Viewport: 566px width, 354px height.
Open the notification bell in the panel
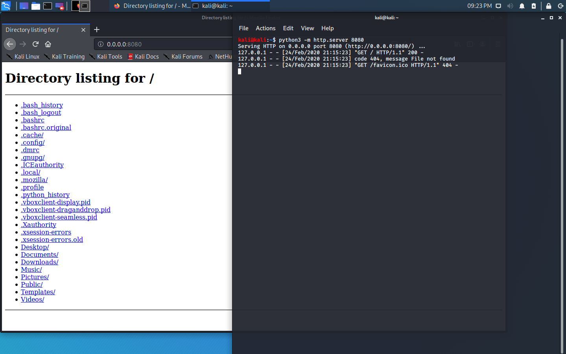click(522, 6)
